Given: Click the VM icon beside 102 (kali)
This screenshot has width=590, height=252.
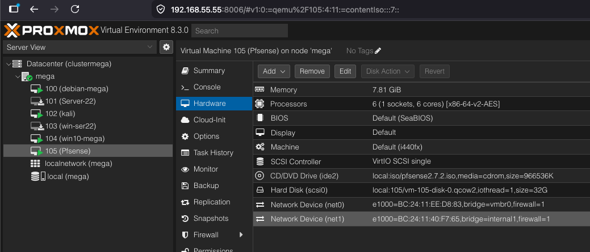Looking at the screenshot, I should (x=36, y=114).
